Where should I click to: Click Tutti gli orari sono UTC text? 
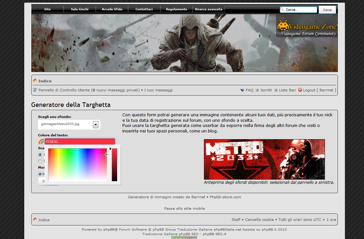[x=307, y=220]
